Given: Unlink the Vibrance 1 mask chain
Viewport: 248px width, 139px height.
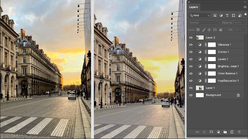Looking at the screenshot, I should tap(206, 45).
